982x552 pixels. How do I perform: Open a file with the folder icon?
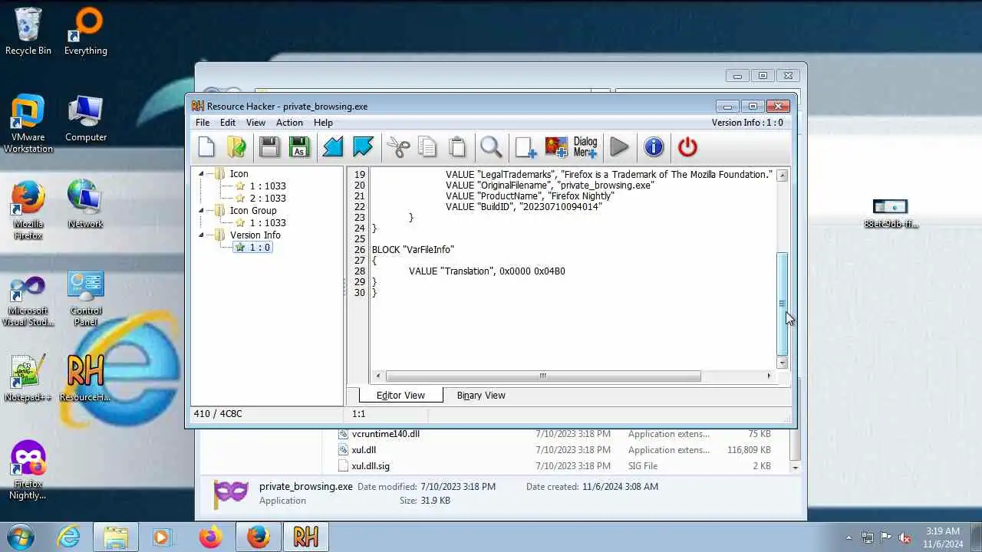[x=236, y=146]
